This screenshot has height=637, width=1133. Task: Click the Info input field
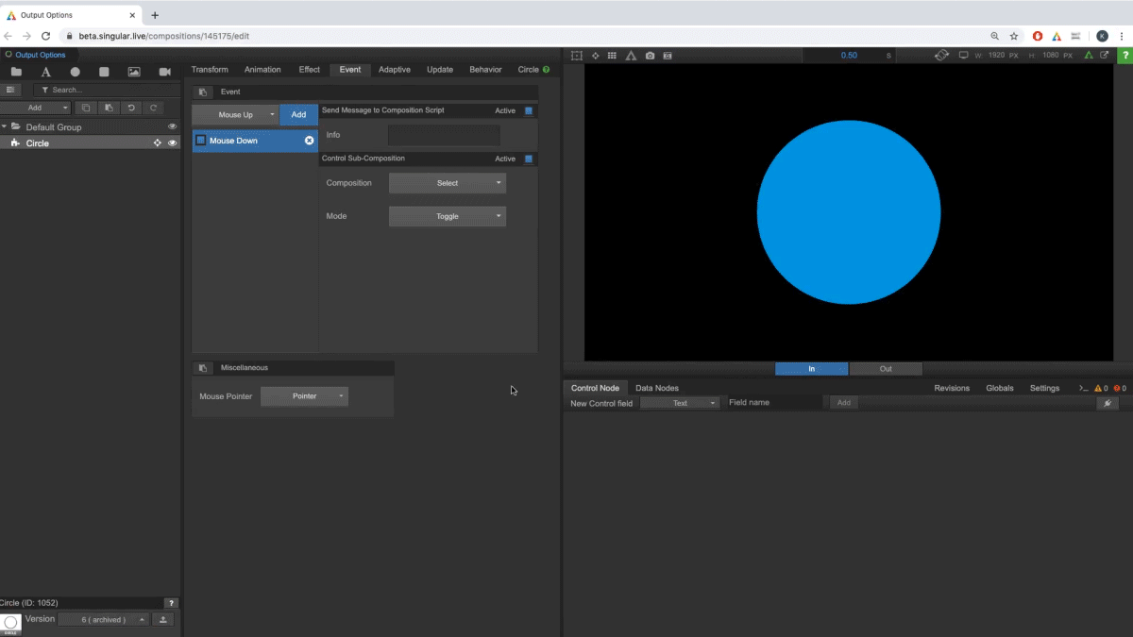point(444,135)
